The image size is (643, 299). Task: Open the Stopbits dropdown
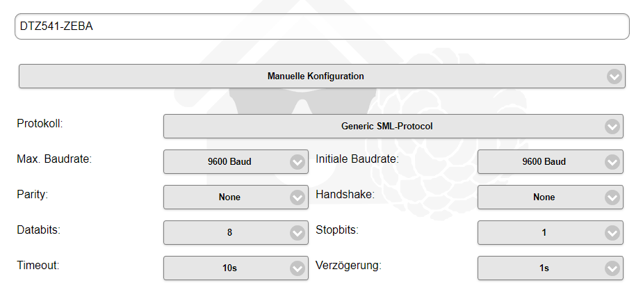pos(544,233)
